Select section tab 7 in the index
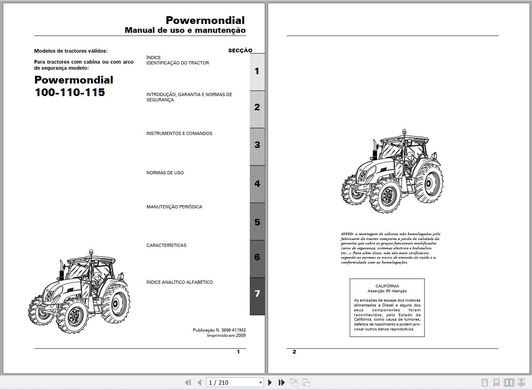532x390 pixels. pyautogui.click(x=257, y=294)
